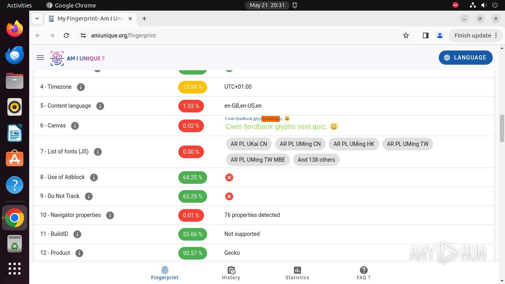
Task: Click the page vertical scrollbar thumb
Action: click(502, 128)
